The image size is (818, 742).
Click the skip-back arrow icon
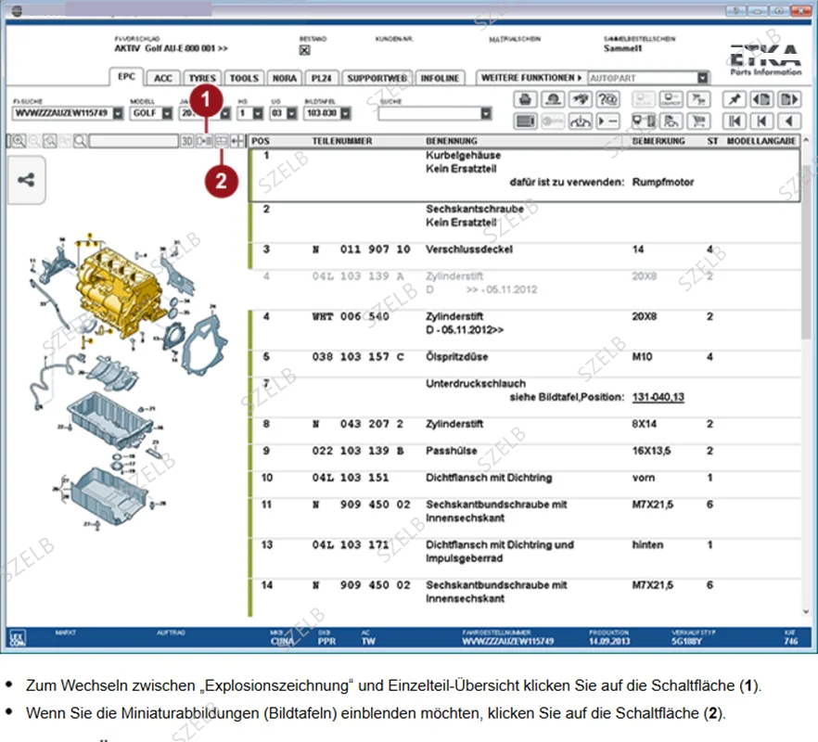pos(761,122)
